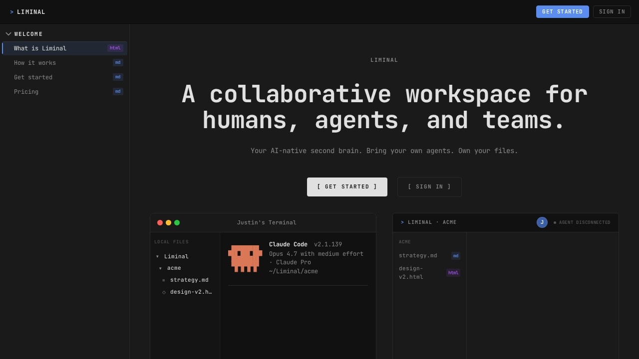The height and width of the screenshot is (359, 639).
Task: Click the html badge next to What is Liminal
Action: click(115, 48)
